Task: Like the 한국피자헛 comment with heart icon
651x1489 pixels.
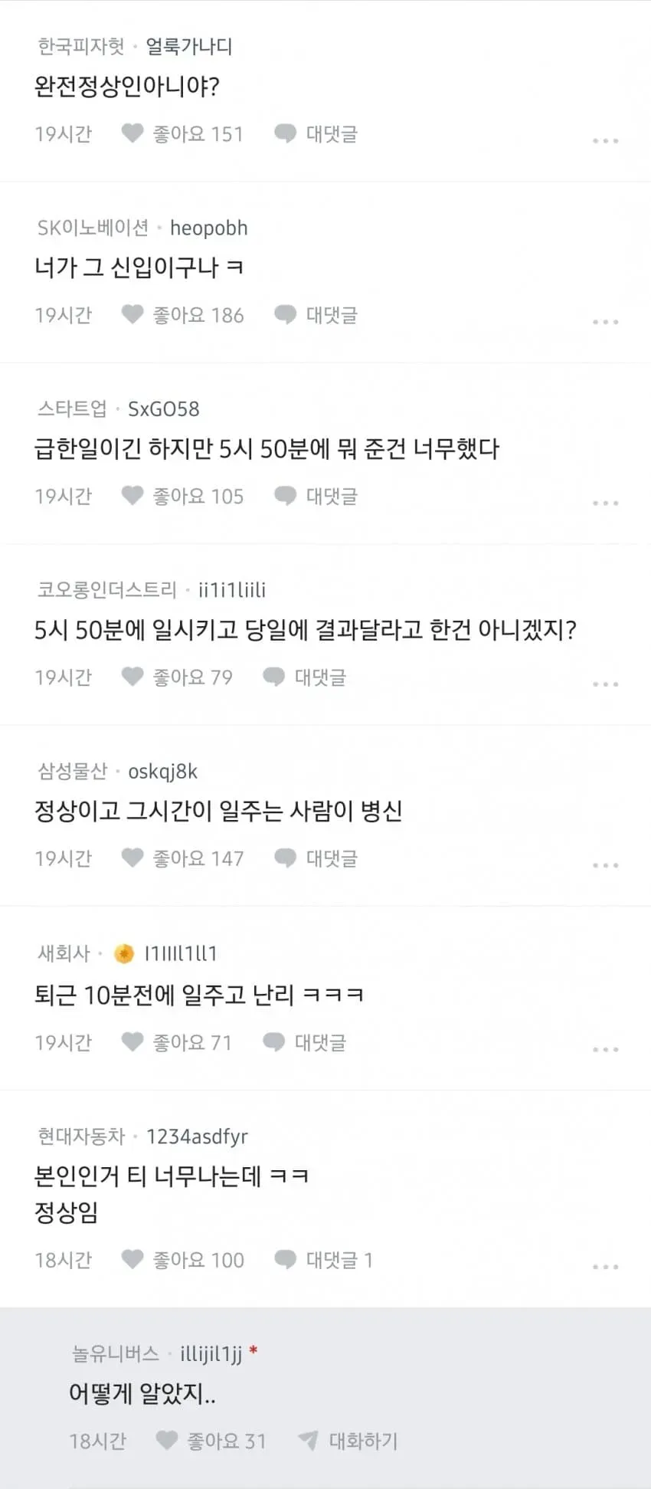Action: pyautogui.click(x=132, y=133)
